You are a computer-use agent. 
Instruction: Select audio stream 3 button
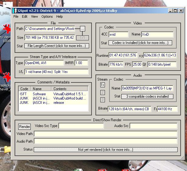(102, 100)
